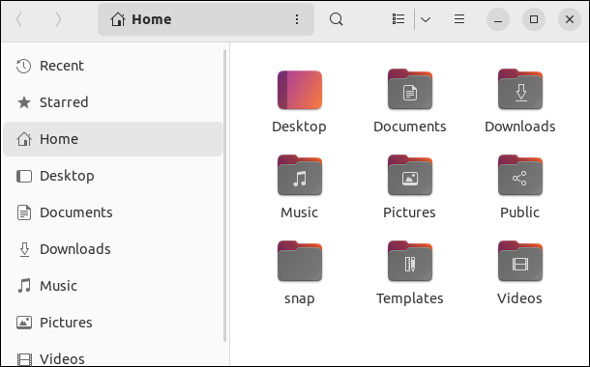This screenshot has width=590, height=367.
Task: Open the Videos folder icon in grid
Action: point(520,261)
